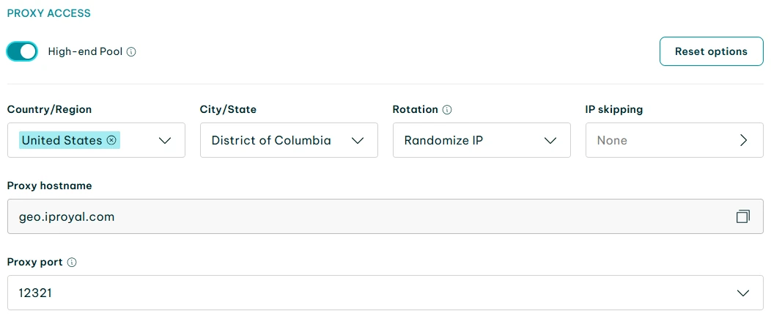Copy the proxy hostname
Viewport: 771px width, 322px height.
point(743,216)
